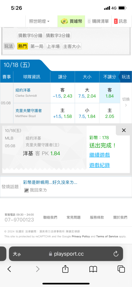Close the bet slip with X
This screenshot has width=132, height=287.
tap(124, 130)
